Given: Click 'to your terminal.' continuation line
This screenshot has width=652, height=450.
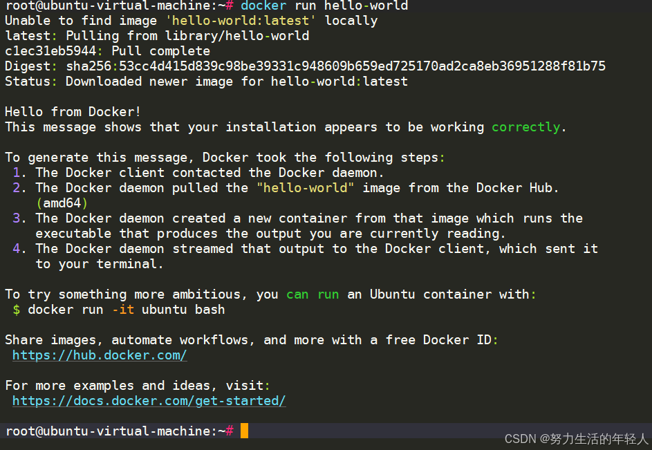Looking at the screenshot, I should click(100, 264).
